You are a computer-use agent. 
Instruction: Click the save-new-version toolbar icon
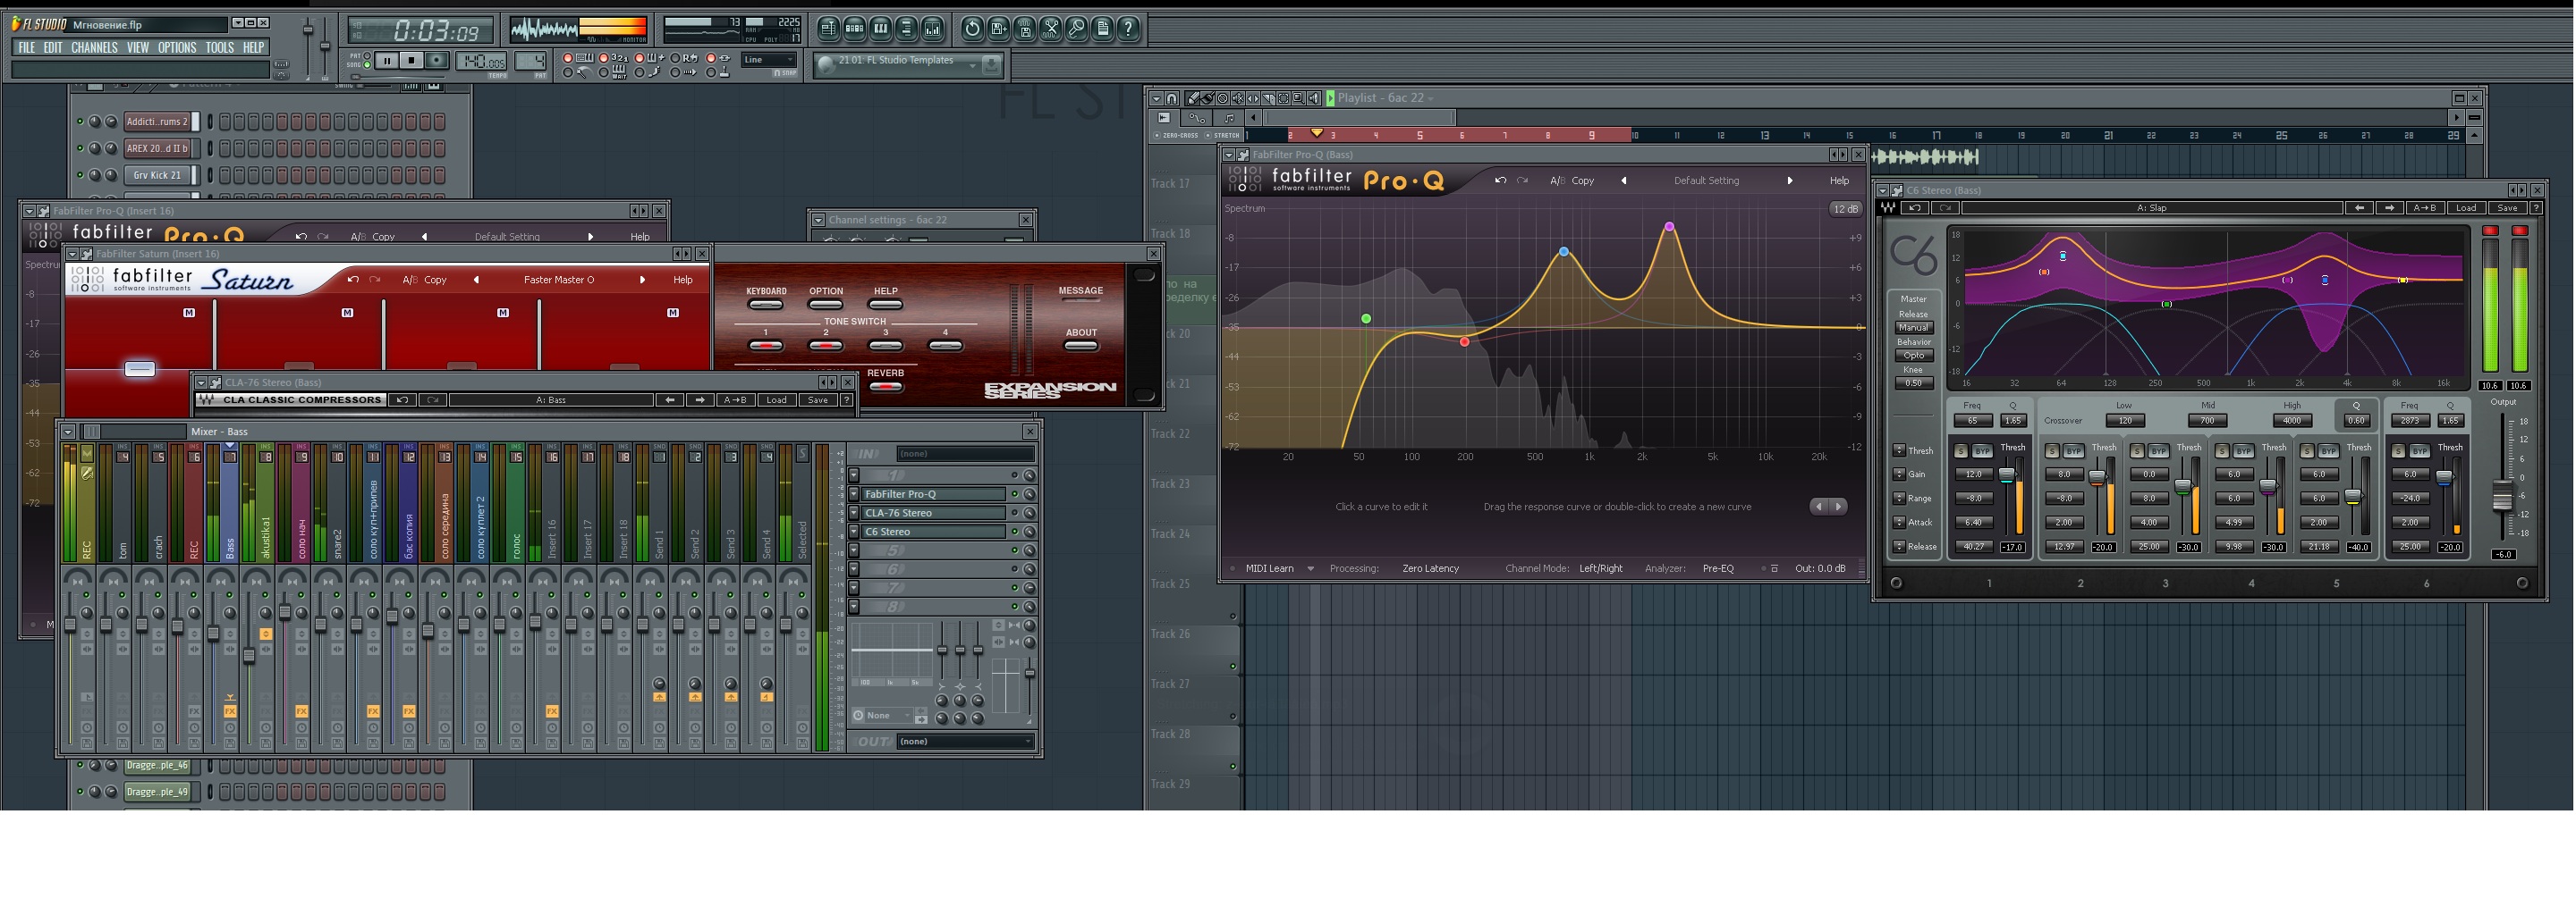[x=998, y=29]
